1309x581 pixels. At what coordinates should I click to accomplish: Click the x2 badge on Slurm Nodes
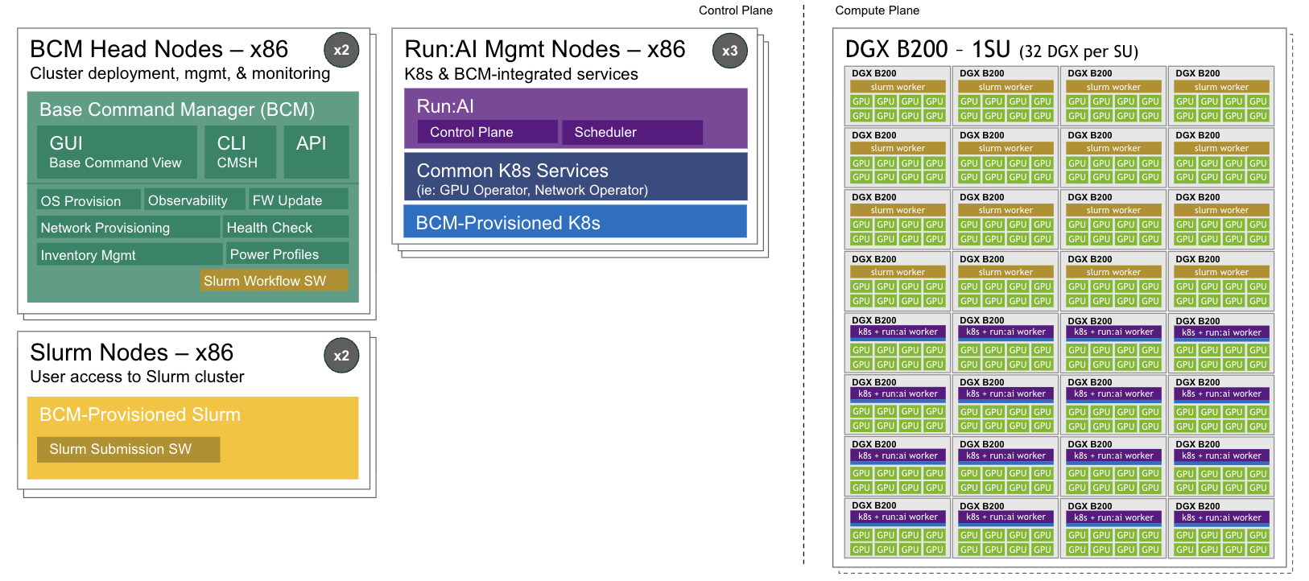pos(341,356)
